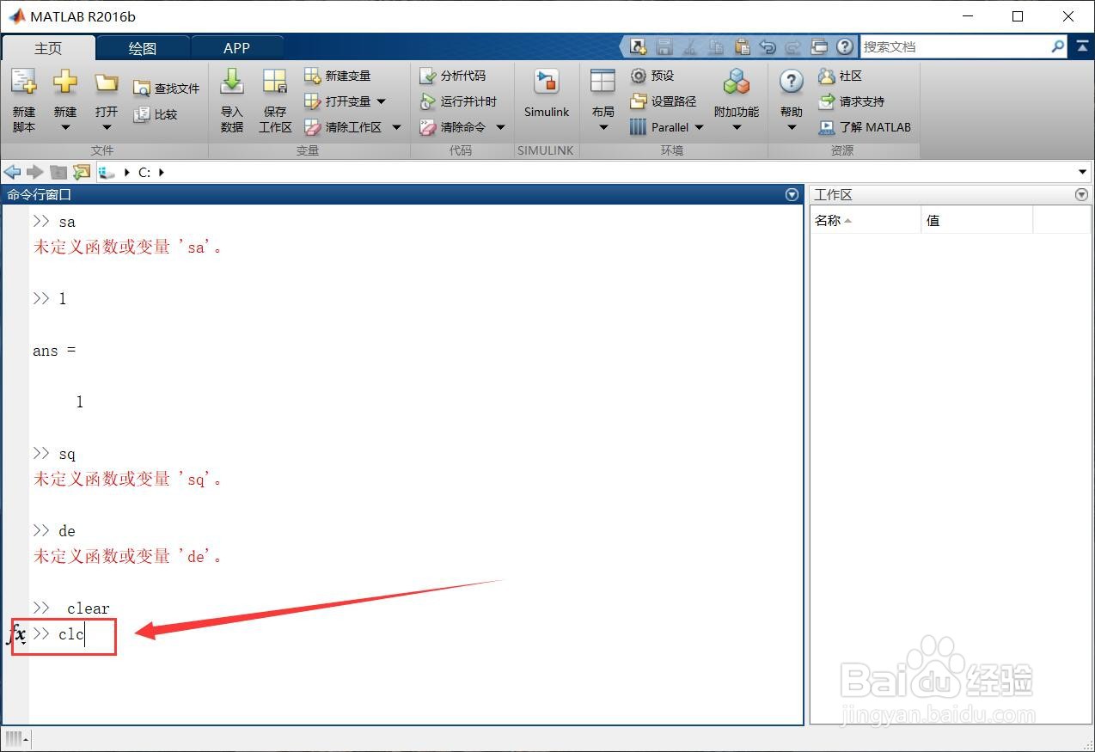Click 附加功能 (Add-Ons) icon
Image resolution: width=1095 pixels, height=752 pixels.
pyautogui.click(x=737, y=83)
